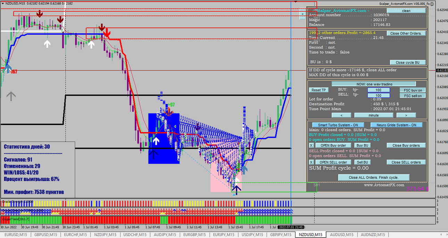Screen dimensions: 448x238
Task: Click the 'WIN/LOSS: 41/20' statistics line
Action: pyautogui.click(x=21, y=173)
